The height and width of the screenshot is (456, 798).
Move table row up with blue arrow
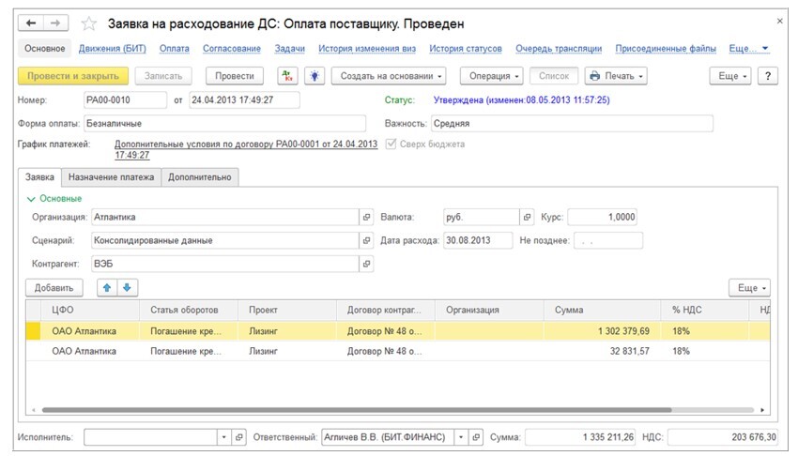pos(107,288)
